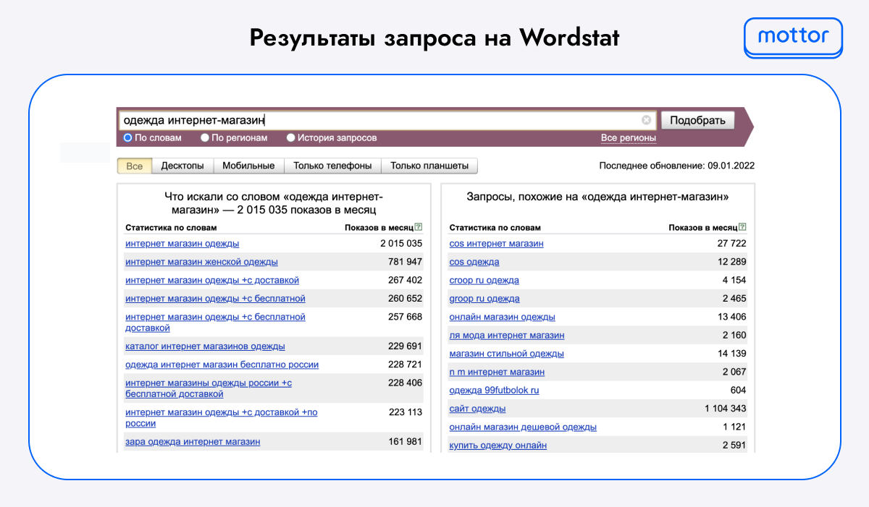Select the По регионам radio button

pos(205,137)
